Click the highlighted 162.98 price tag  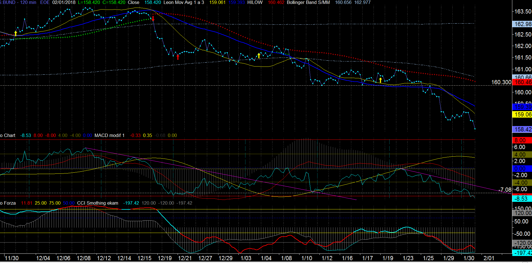(522, 24)
